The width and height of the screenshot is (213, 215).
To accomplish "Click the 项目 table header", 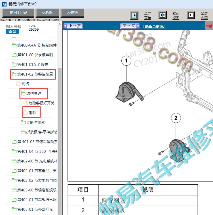I will pos(83,190).
